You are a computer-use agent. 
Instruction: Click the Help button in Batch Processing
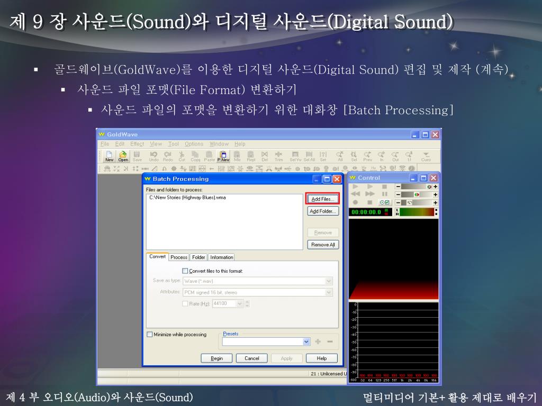321,358
